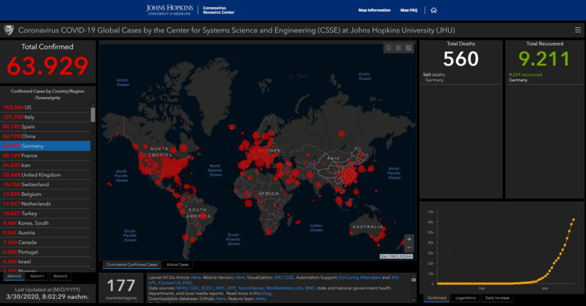Select the Admin2 list tab
The height and width of the screenshot is (306, 586).
61,277
